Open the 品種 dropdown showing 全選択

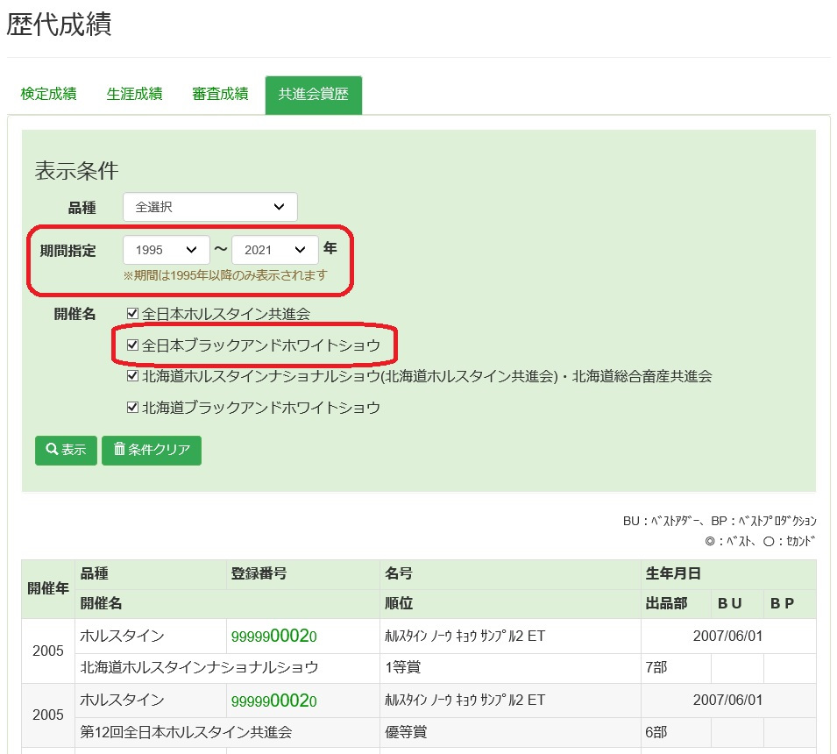[210, 207]
